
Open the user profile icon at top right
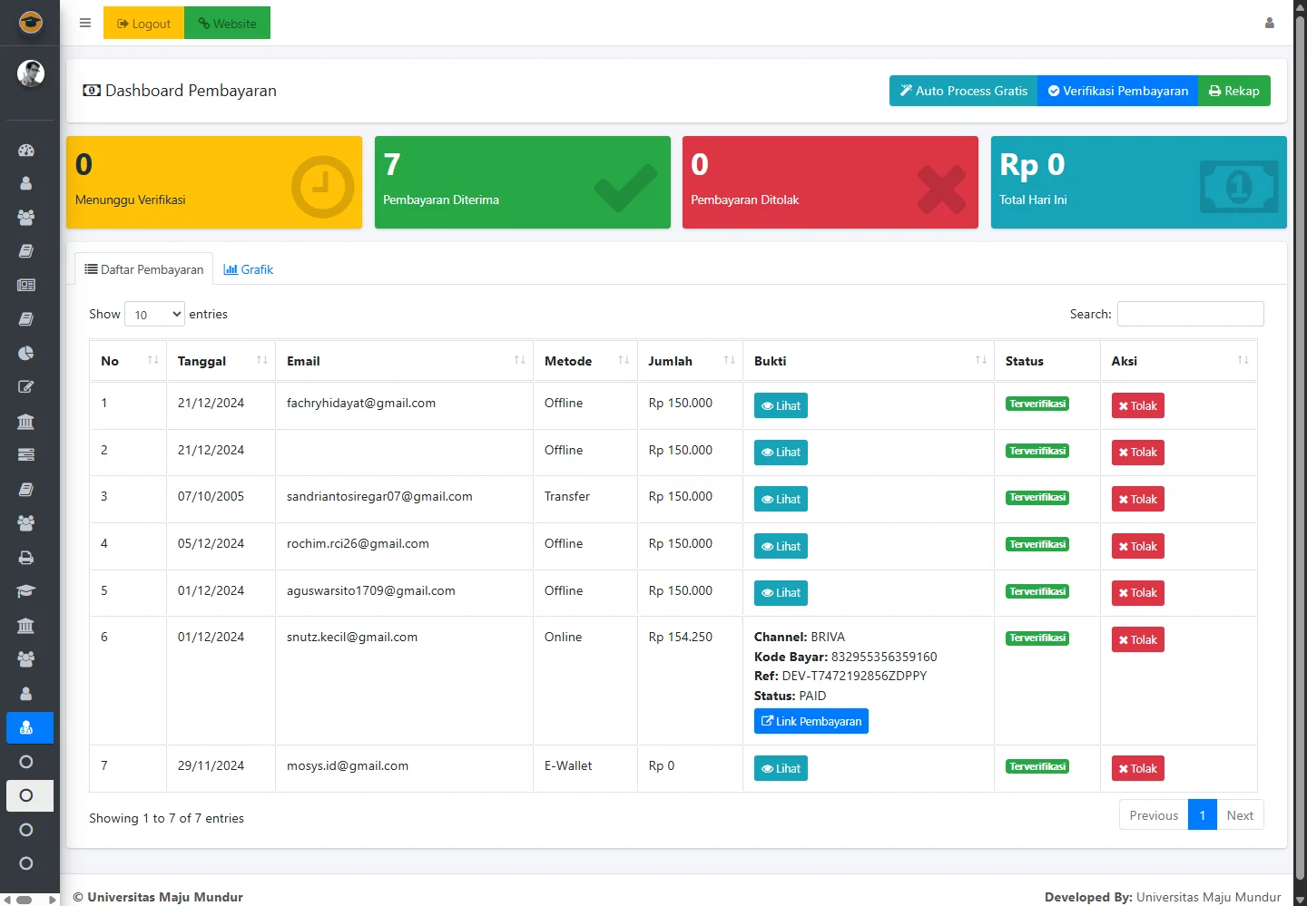coord(1270,24)
